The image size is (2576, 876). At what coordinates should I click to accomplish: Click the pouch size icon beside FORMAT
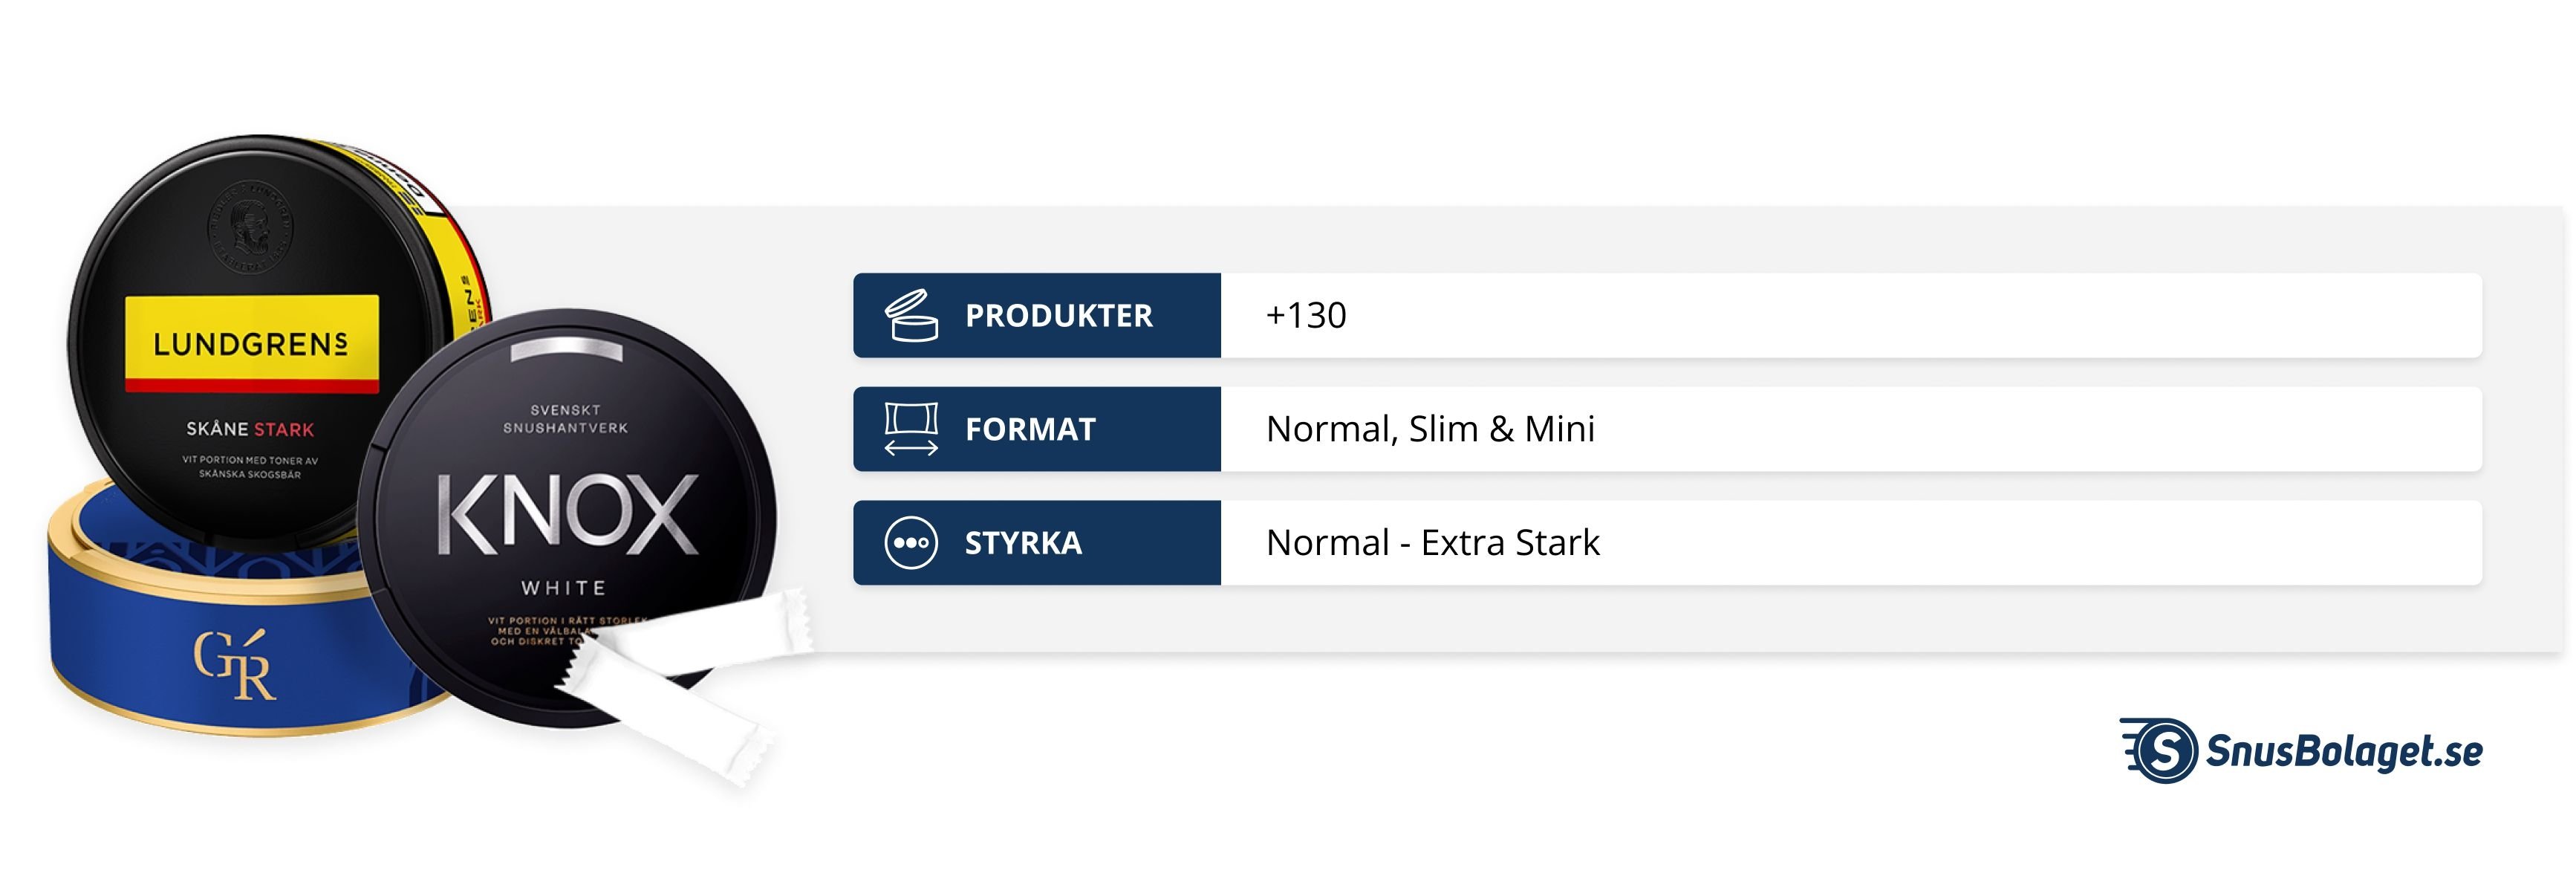point(911,429)
